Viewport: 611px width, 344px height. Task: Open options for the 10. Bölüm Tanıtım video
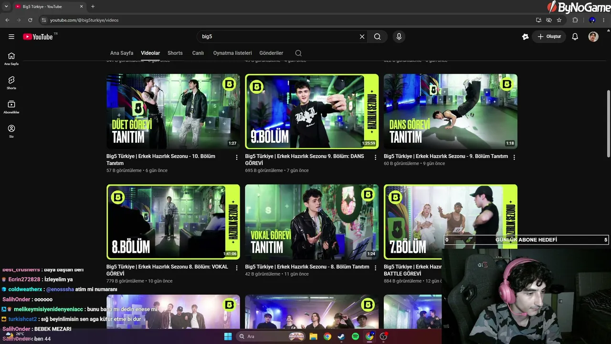click(237, 157)
